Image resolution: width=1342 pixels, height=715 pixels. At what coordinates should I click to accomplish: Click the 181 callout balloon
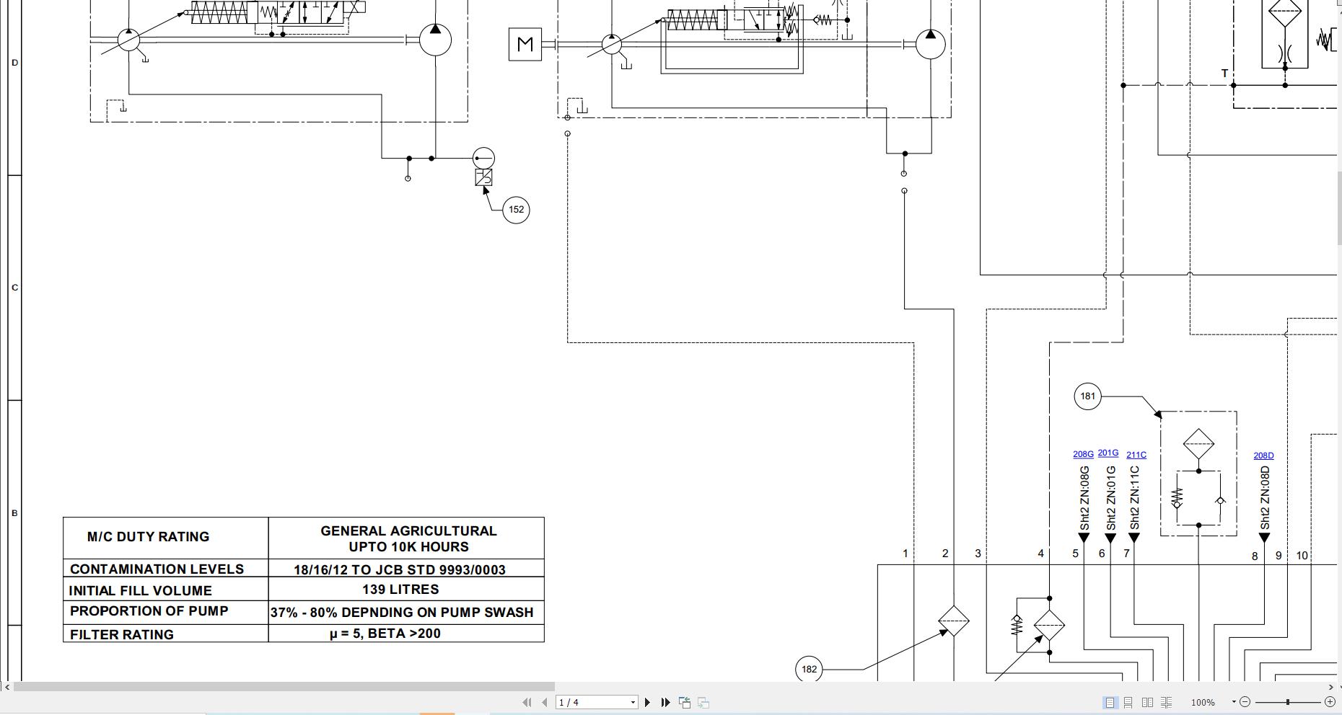[x=1087, y=396]
